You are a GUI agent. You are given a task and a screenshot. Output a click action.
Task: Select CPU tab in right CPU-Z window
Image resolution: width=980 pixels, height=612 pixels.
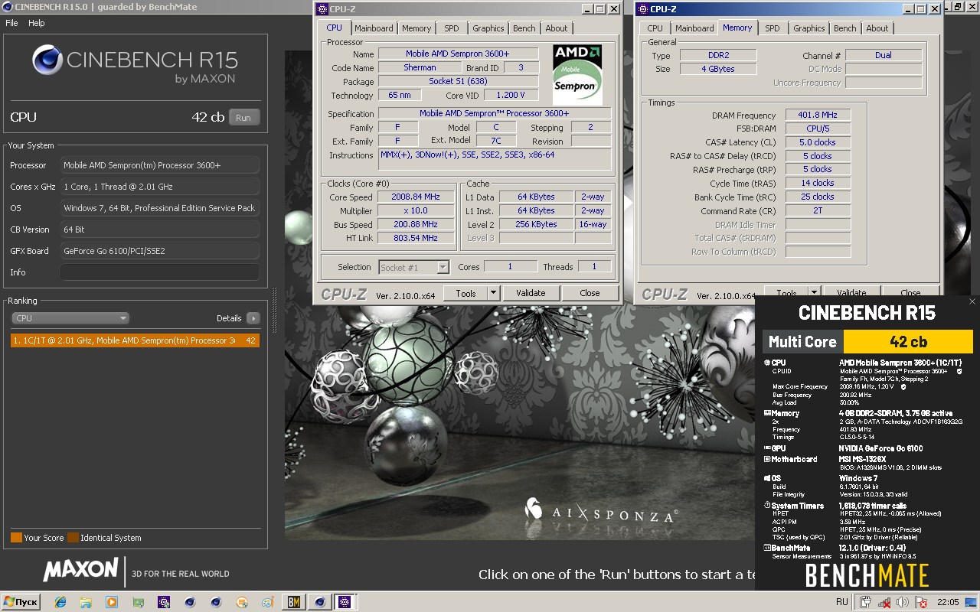655,28
